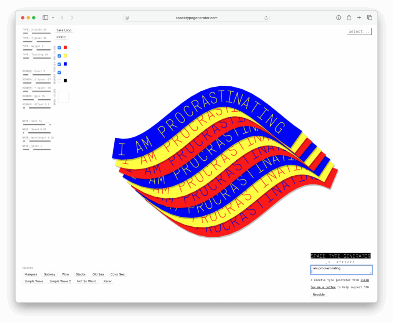Follow the "Buy me a coffee" link
This screenshot has width=393, height=323.
coord(323,287)
